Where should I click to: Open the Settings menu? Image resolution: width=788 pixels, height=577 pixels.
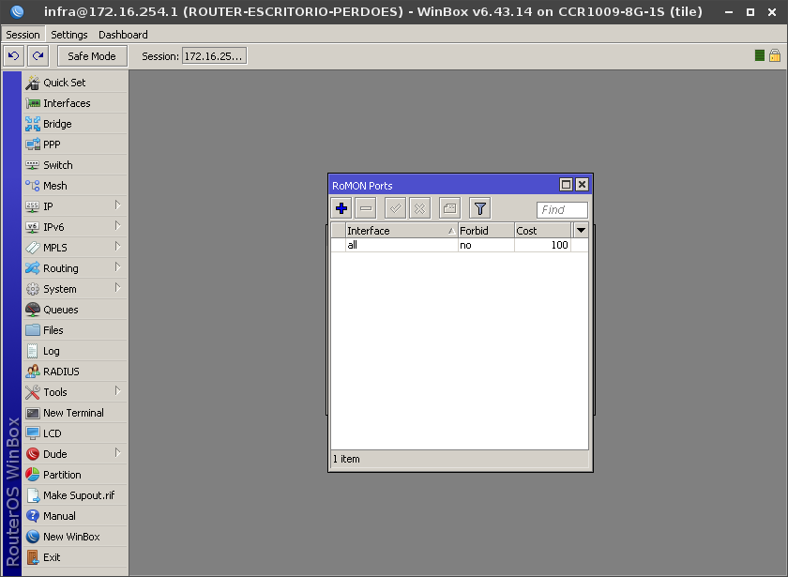(x=68, y=35)
